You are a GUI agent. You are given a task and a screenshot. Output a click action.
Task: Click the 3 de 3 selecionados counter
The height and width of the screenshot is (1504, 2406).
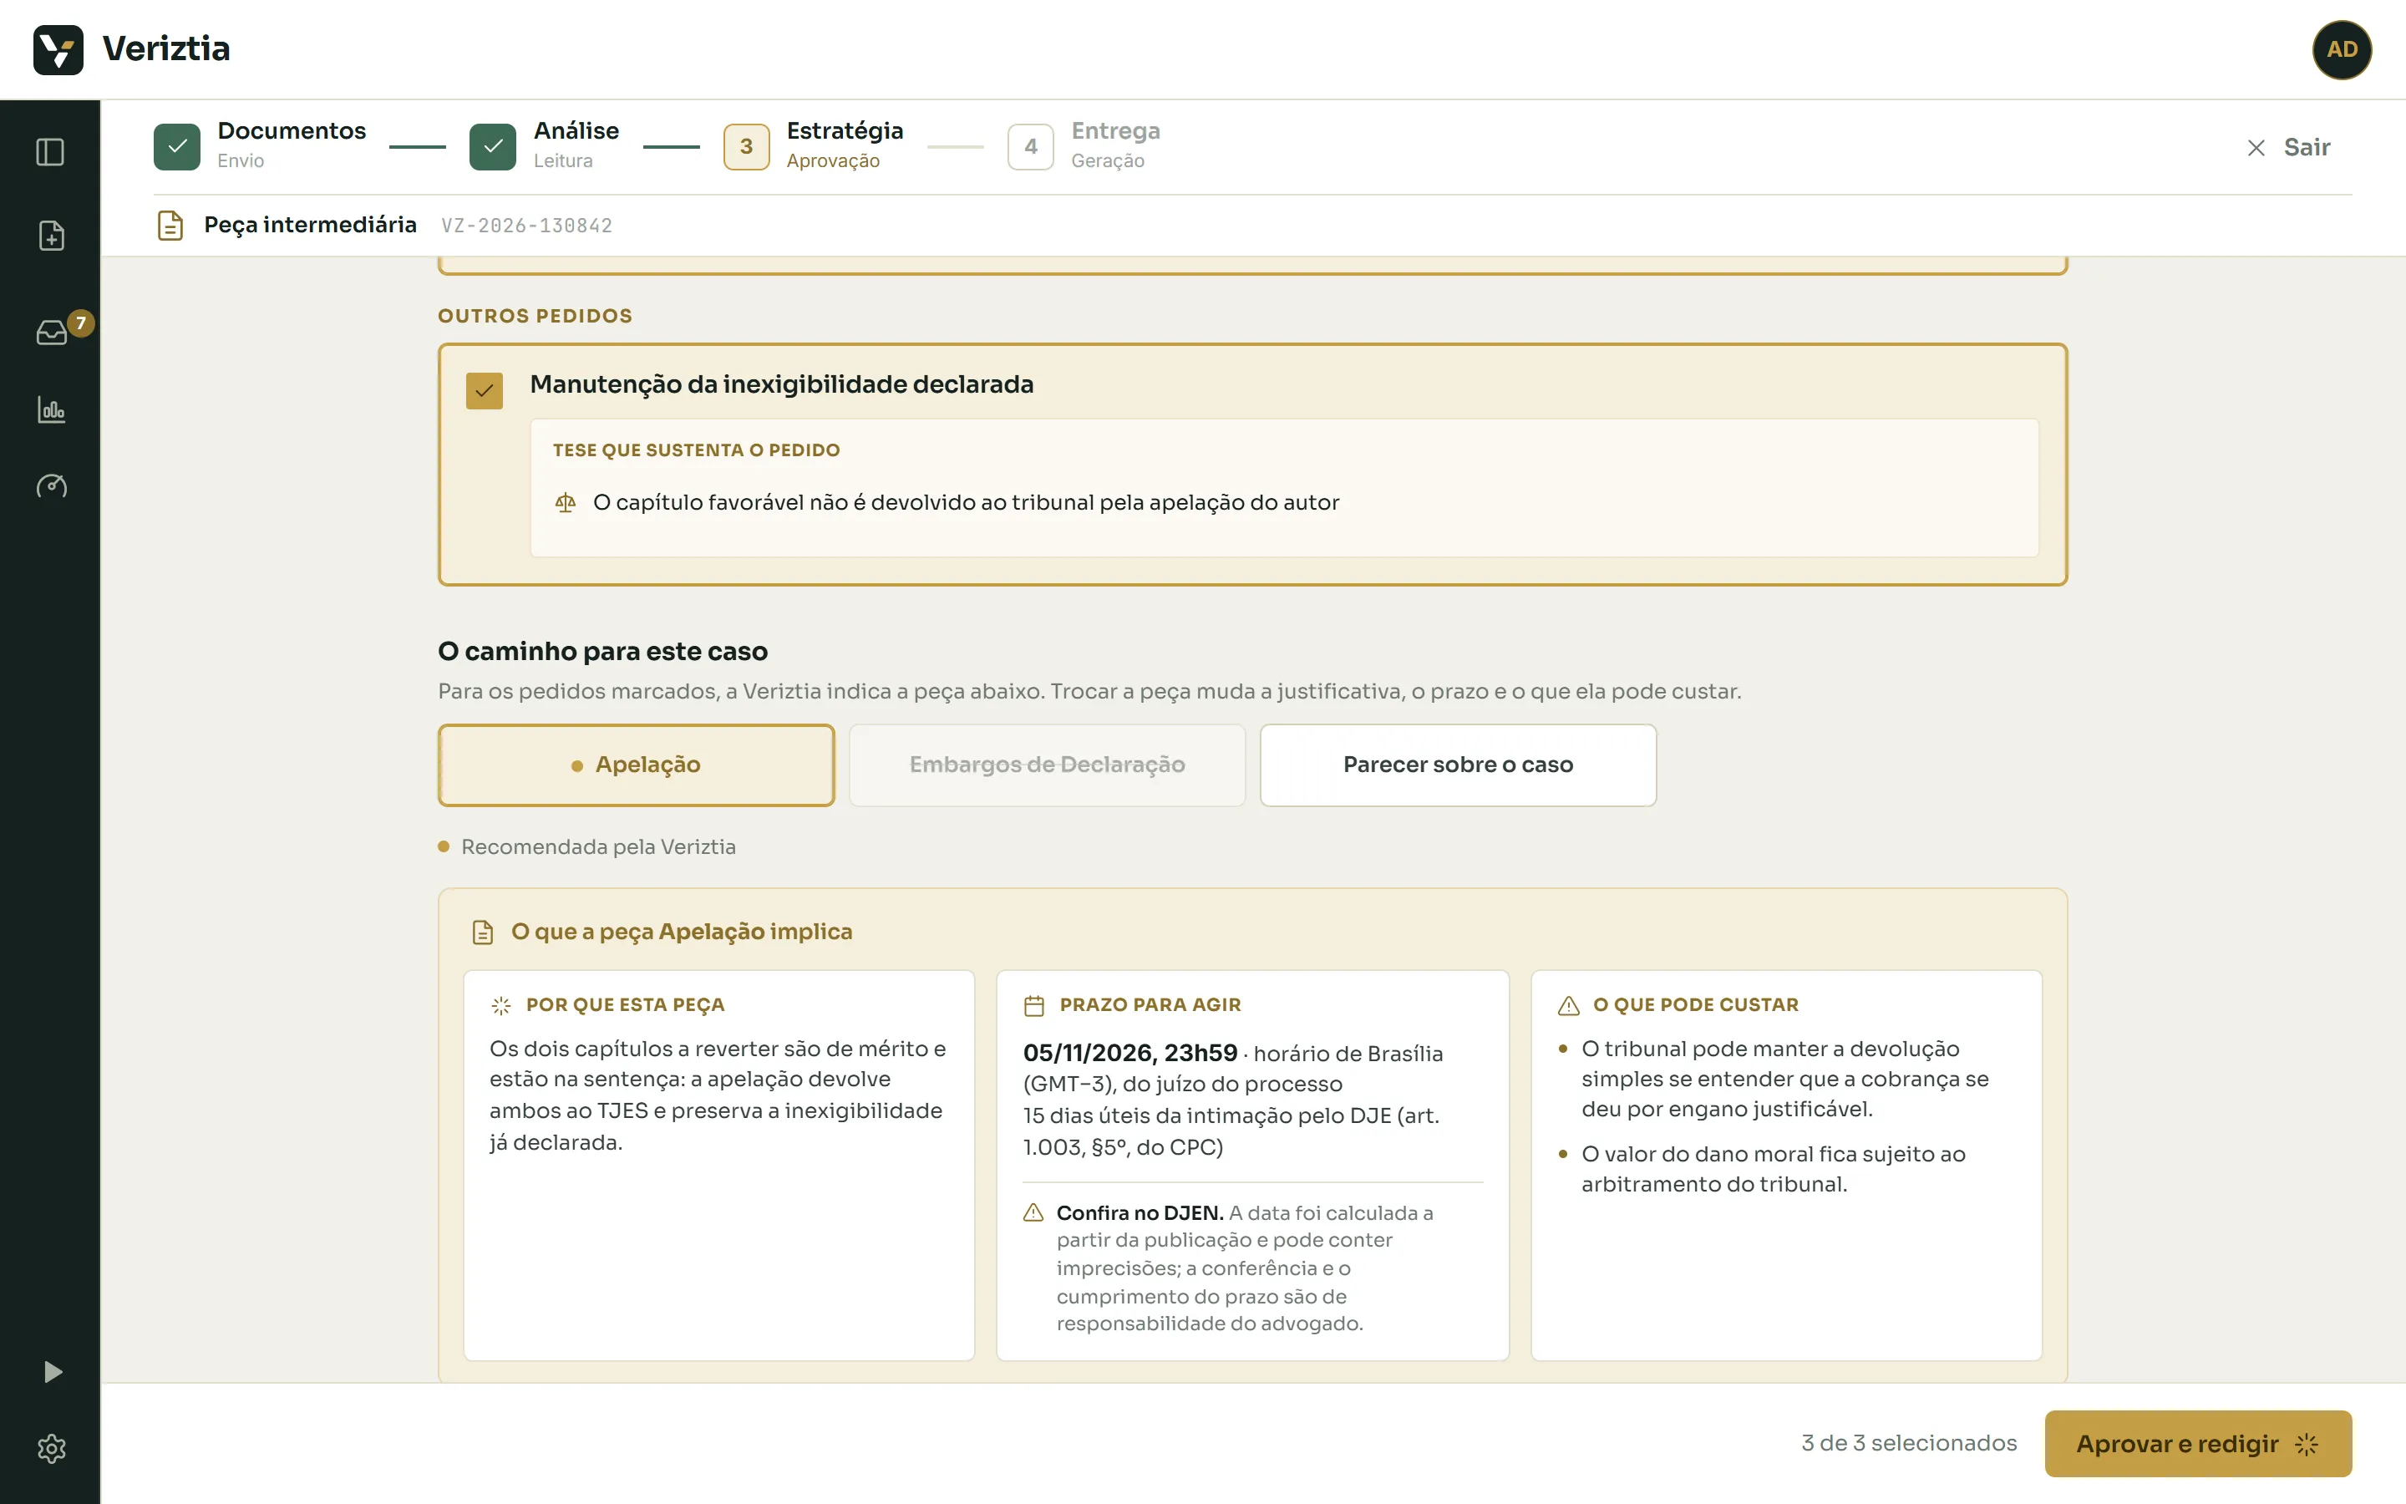[x=1909, y=1443]
